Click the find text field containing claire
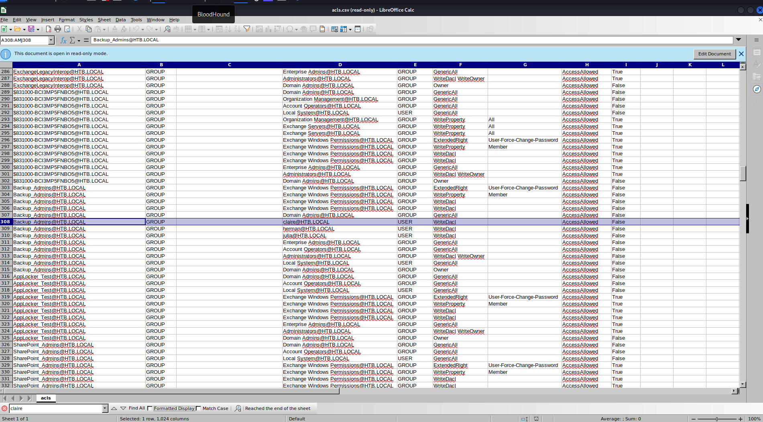The width and height of the screenshot is (763, 422). point(56,408)
